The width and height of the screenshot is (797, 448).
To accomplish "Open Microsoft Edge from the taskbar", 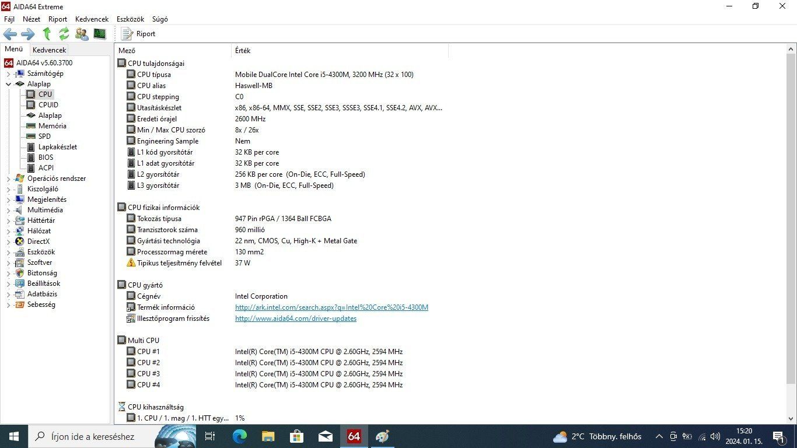I will point(240,436).
